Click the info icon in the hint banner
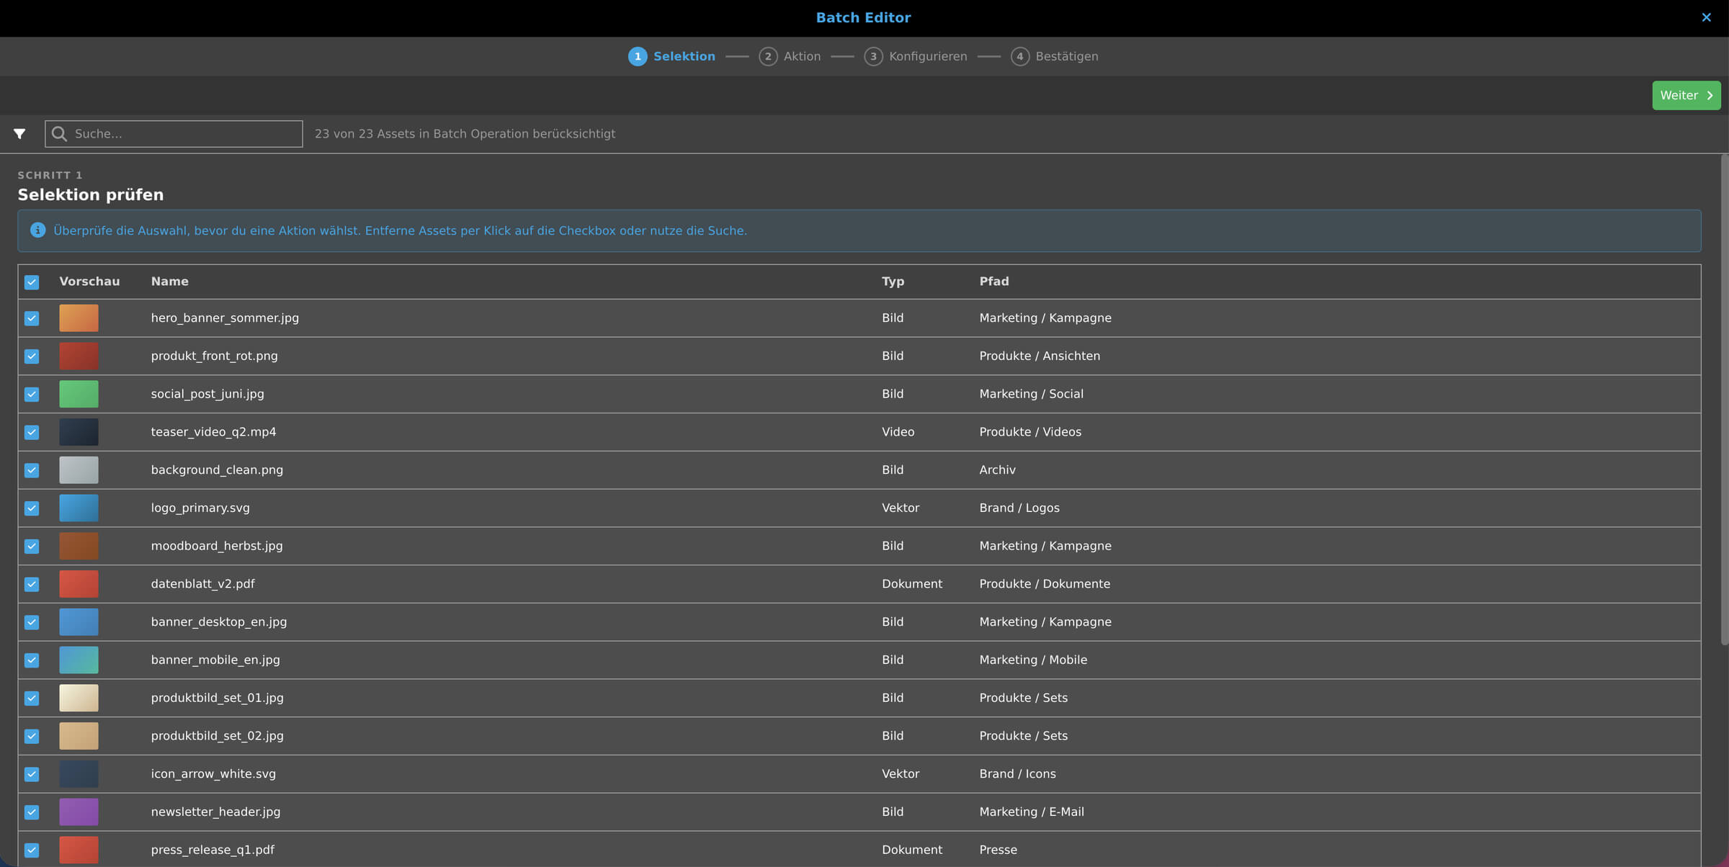Image resolution: width=1729 pixels, height=867 pixels. click(x=37, y=230)
